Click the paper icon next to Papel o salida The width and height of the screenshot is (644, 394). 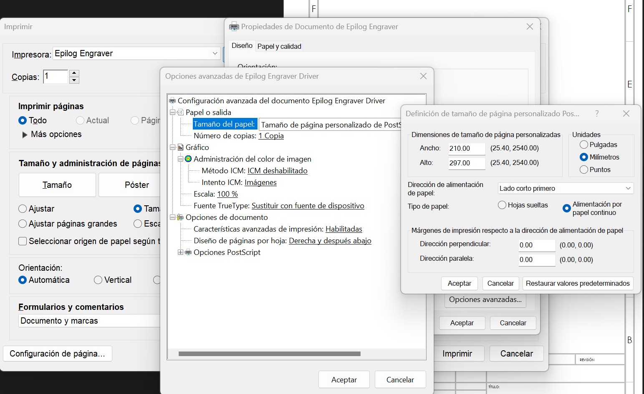[x=180, y=112]
